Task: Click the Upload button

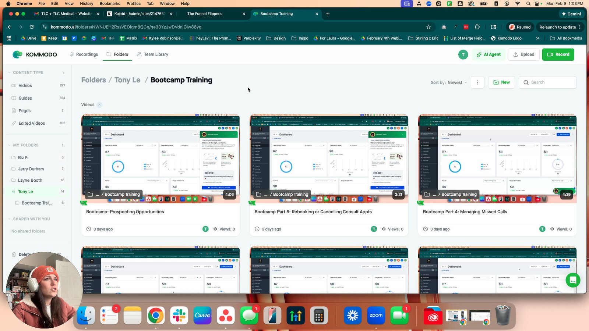Action: 524,54
